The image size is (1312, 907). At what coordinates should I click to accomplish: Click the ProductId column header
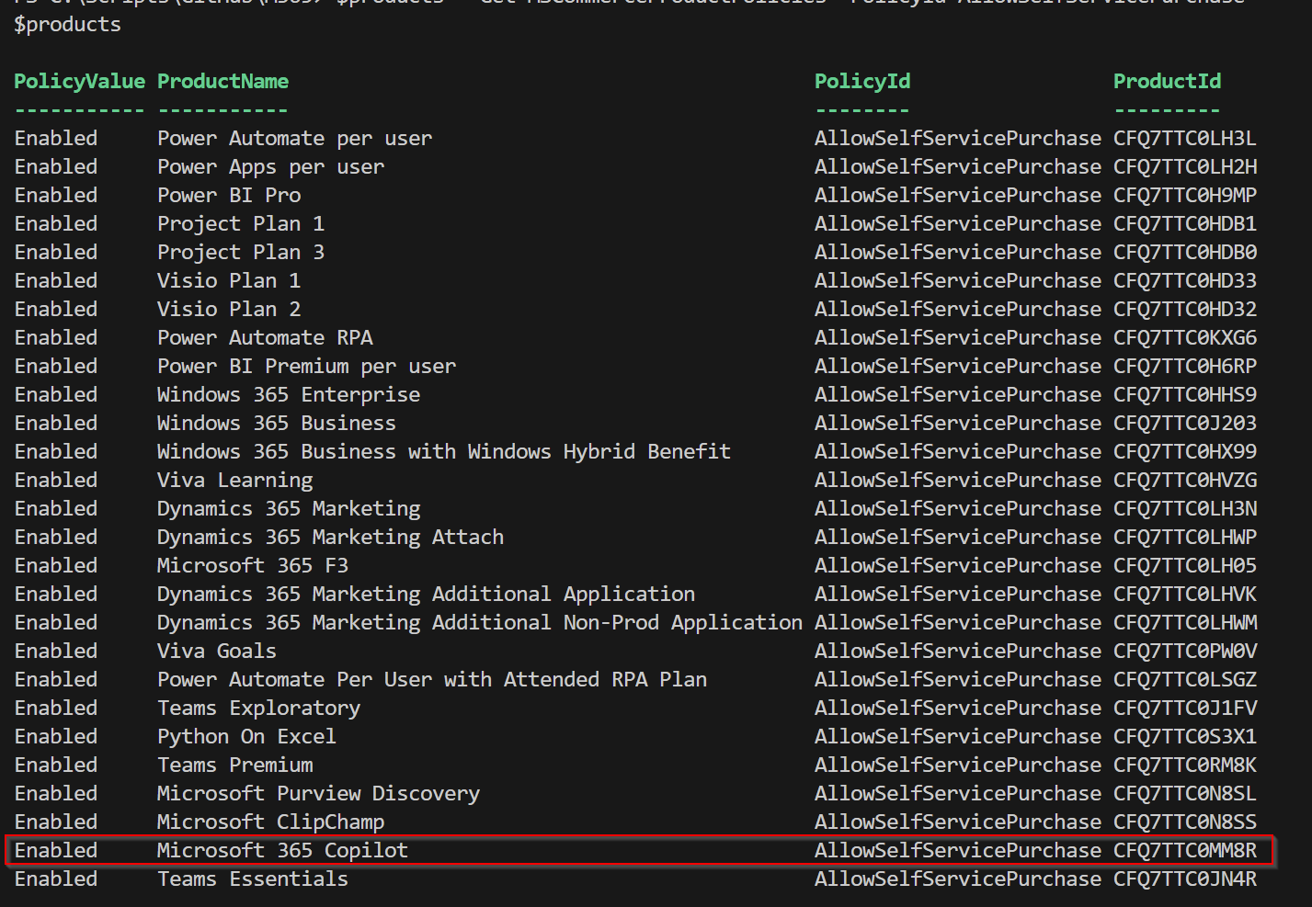pyautogui.click(x=1167, y=82)
